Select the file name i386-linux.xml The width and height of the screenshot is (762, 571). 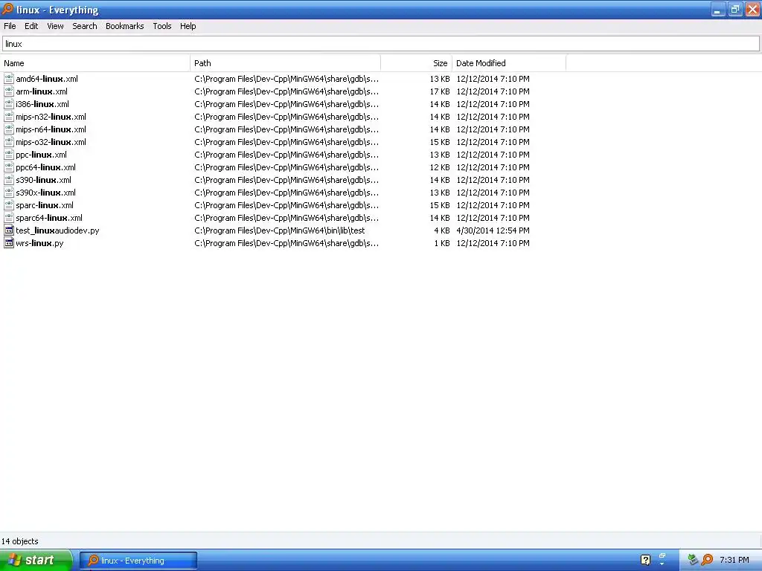[x=42, y=104]
